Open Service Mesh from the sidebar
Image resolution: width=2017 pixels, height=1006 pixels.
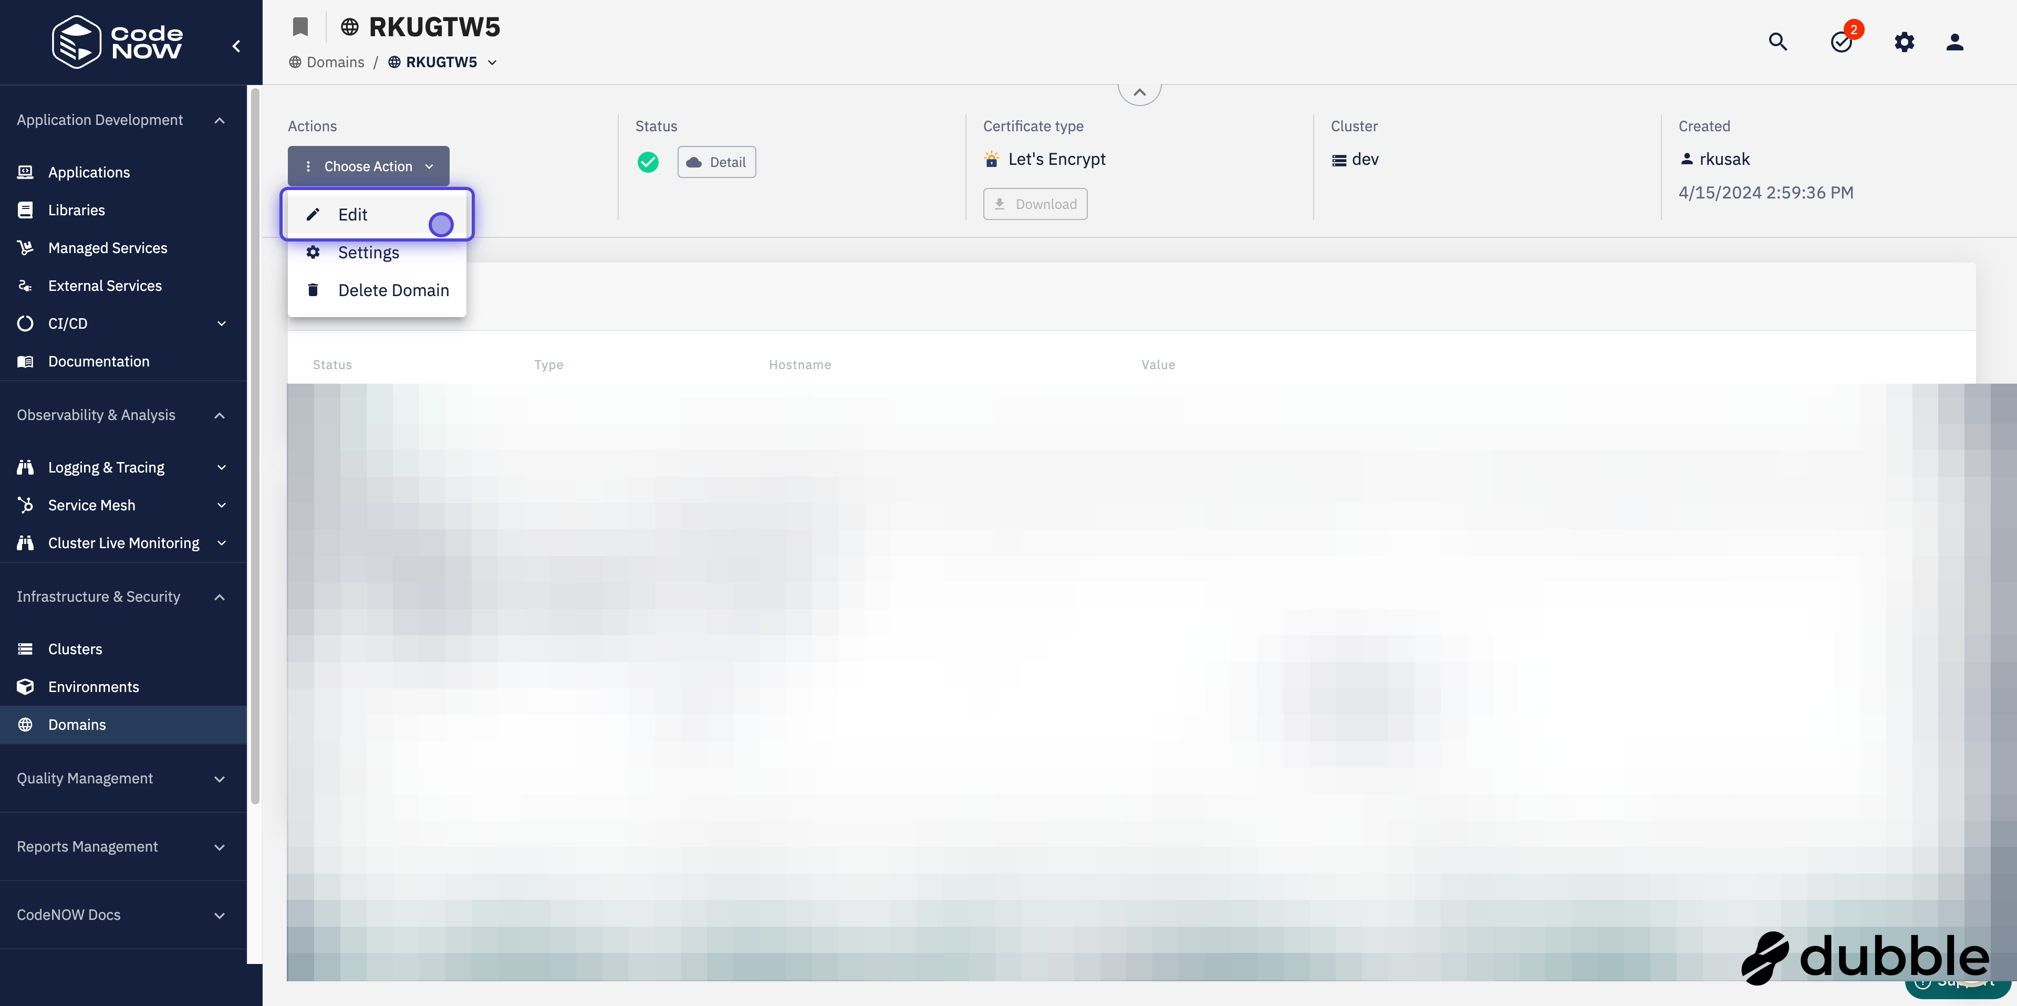[91, 505]
